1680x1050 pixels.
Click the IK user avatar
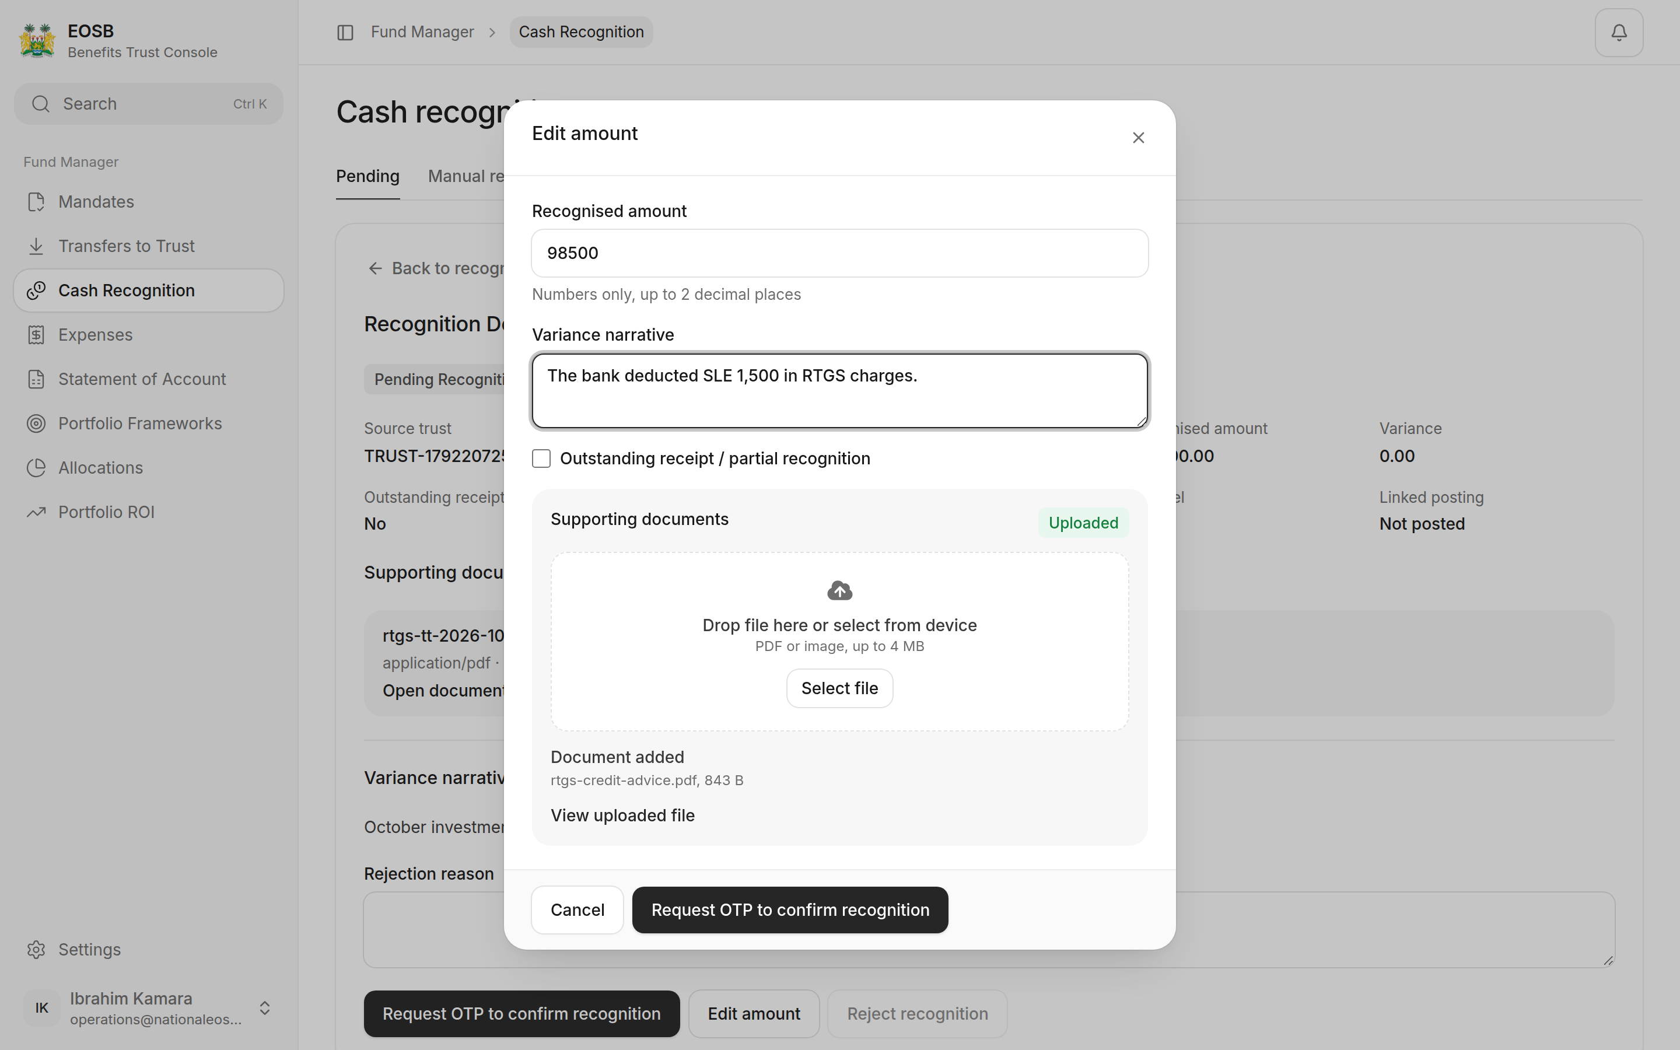click(41, 1007)
